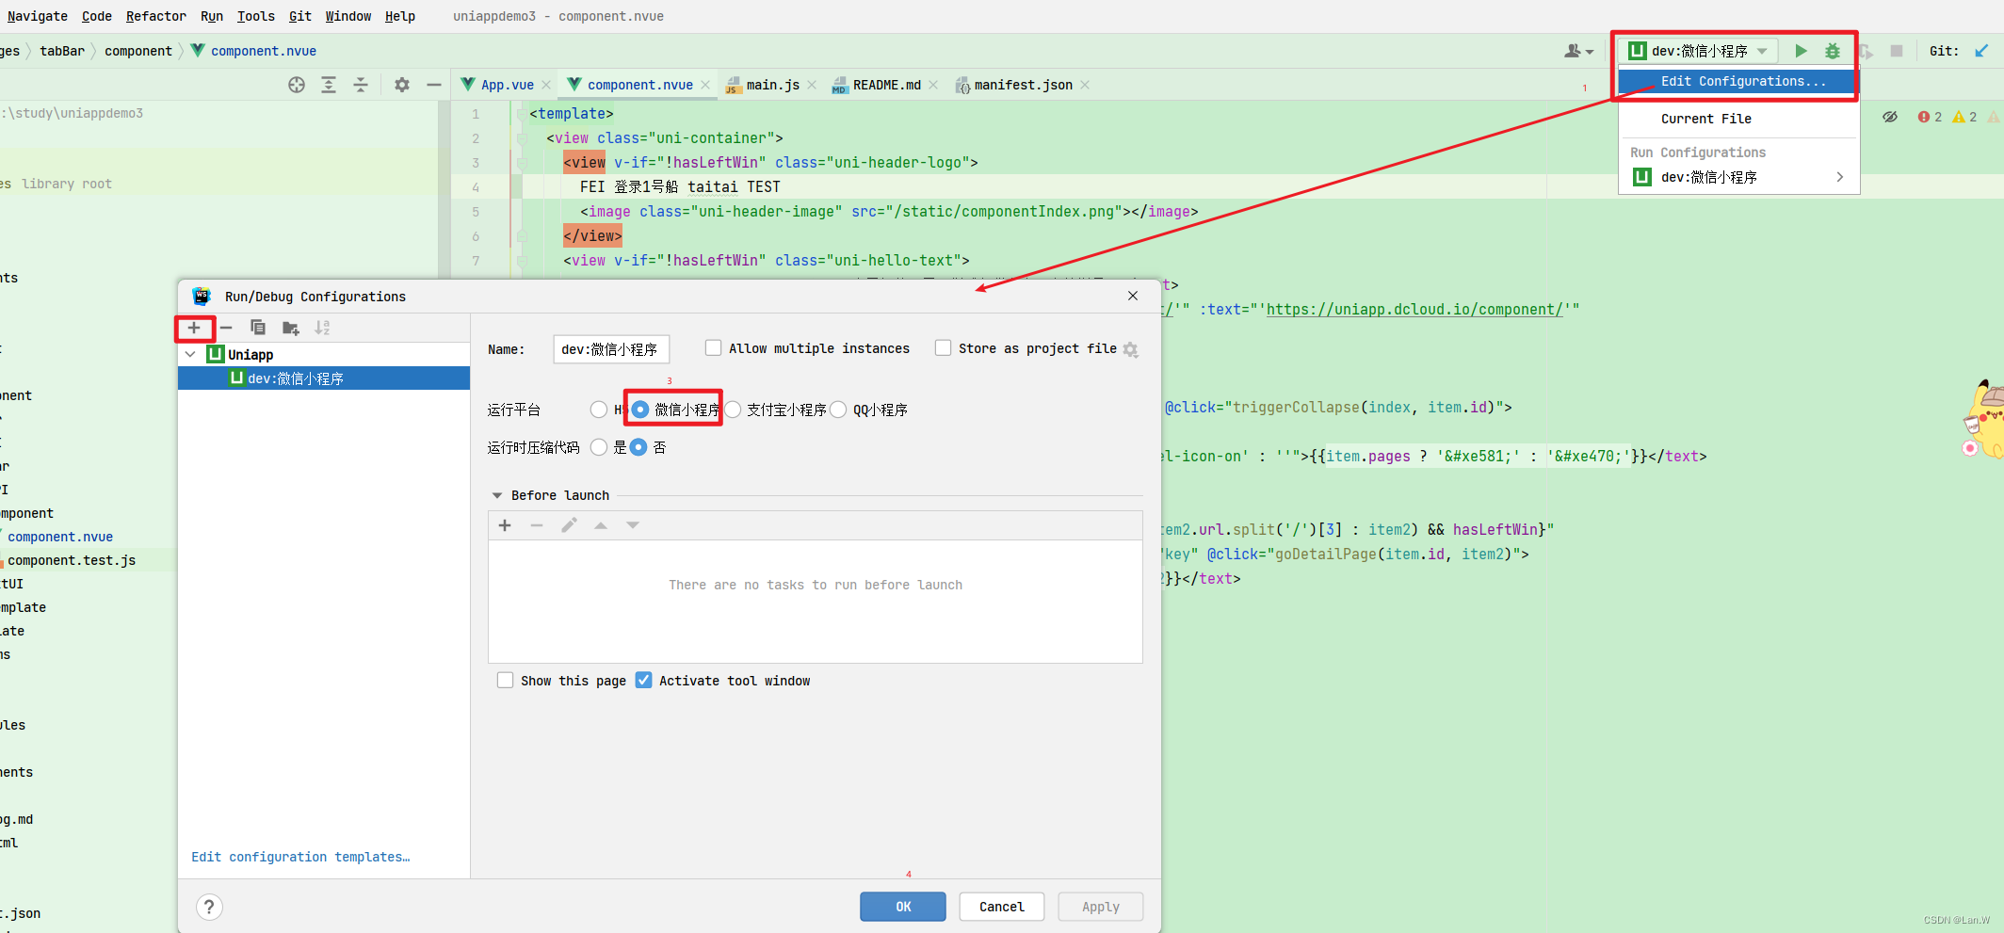Select 否 for 运行时压缩代码
The width and height of the screenshot is (2004, 933).
[x=638, y=447]
